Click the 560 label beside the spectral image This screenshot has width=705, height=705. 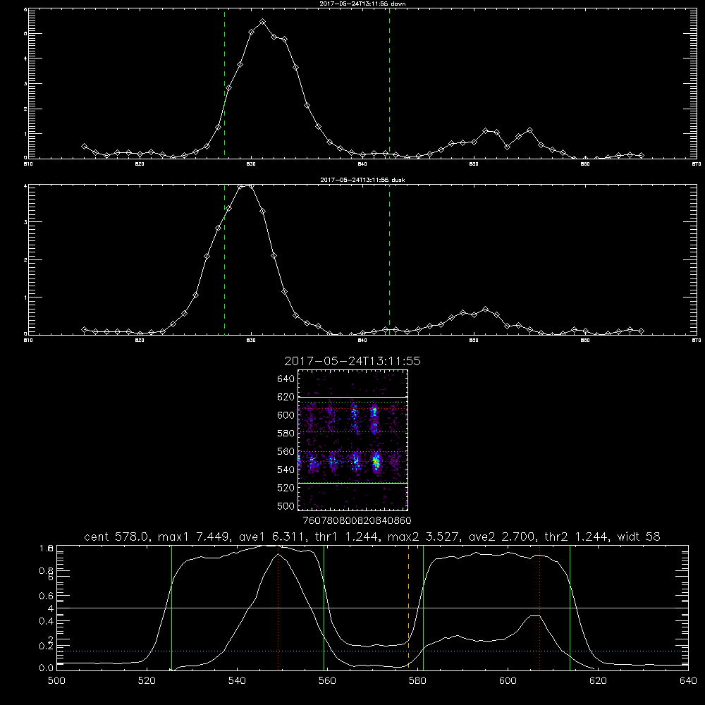pyautogui.click(x=286, y=451)
